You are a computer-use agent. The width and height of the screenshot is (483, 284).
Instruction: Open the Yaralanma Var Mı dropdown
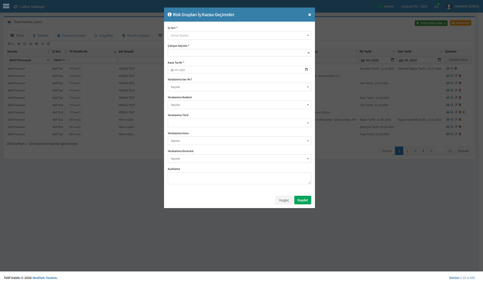pos(239,87)
